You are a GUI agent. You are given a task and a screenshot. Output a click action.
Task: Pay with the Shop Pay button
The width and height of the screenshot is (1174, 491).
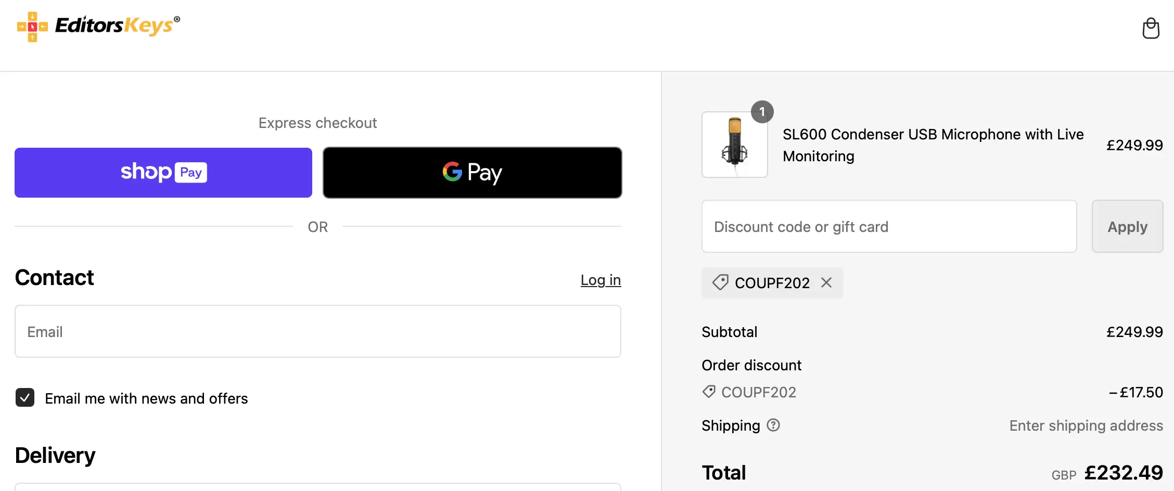[x=163, y=173]
